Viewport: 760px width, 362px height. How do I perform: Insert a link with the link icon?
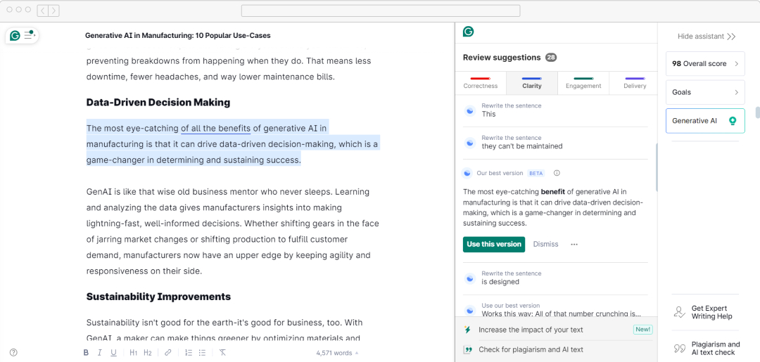click(168, 353)
